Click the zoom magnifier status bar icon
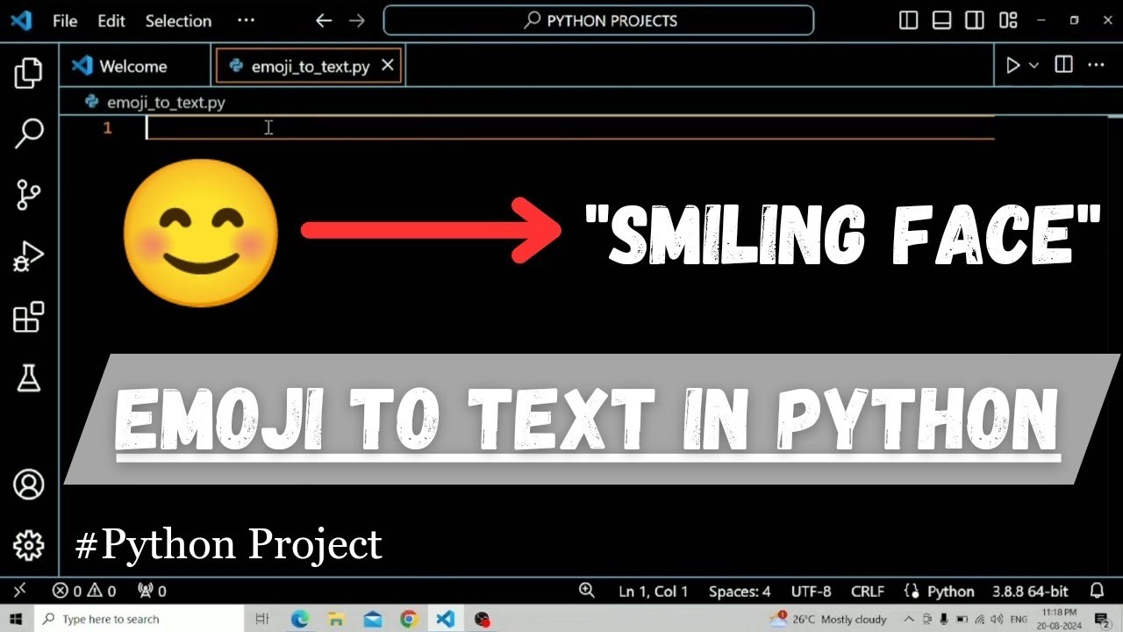The width and height of the screenshot is (1123, 632). tap(586, 591)
